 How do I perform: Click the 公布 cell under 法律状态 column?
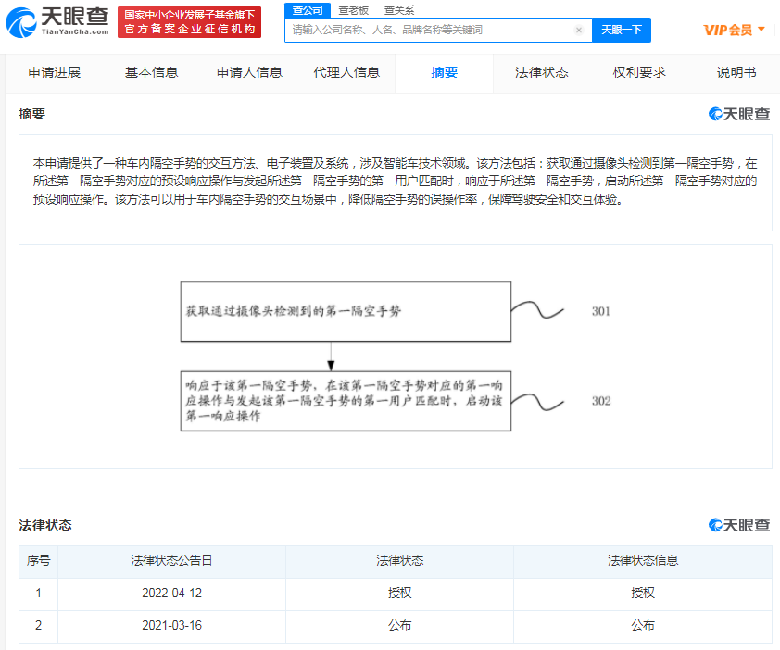pos(399,626)
